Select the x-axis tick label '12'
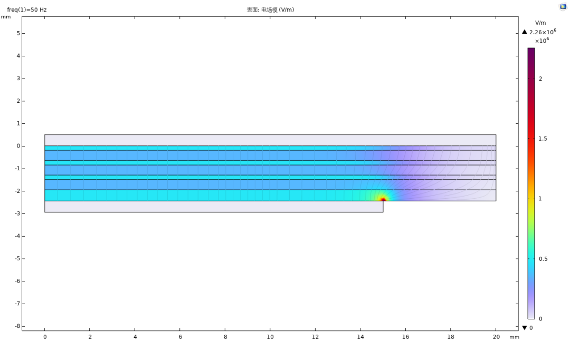 (315, 337)
